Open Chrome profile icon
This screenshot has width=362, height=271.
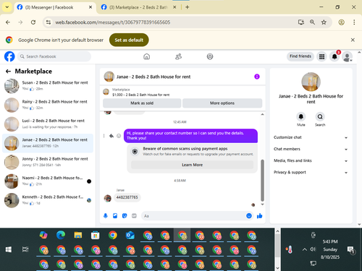pyautogui.click(x=341, y=22)
